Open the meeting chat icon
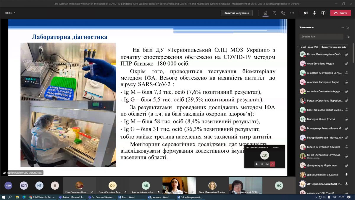 click(274, 13)
